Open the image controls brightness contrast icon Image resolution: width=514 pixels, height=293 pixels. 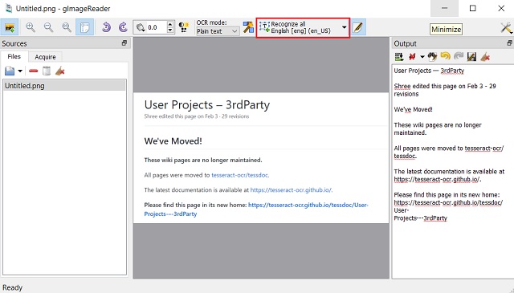click(x=184, y=27)
